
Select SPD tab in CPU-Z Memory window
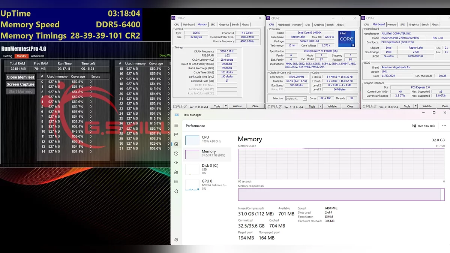[213, 24]
